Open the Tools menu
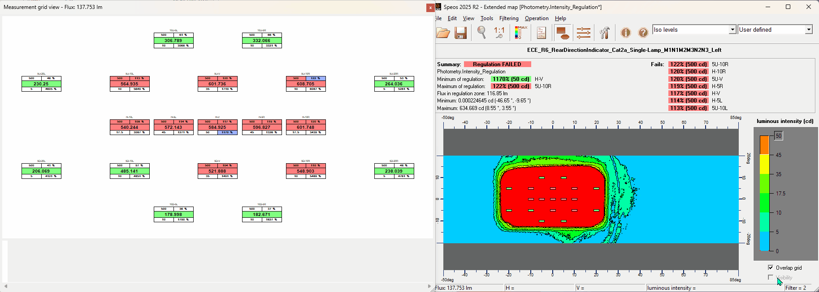This screenshot has height=292, width=819. pos(487,18)
